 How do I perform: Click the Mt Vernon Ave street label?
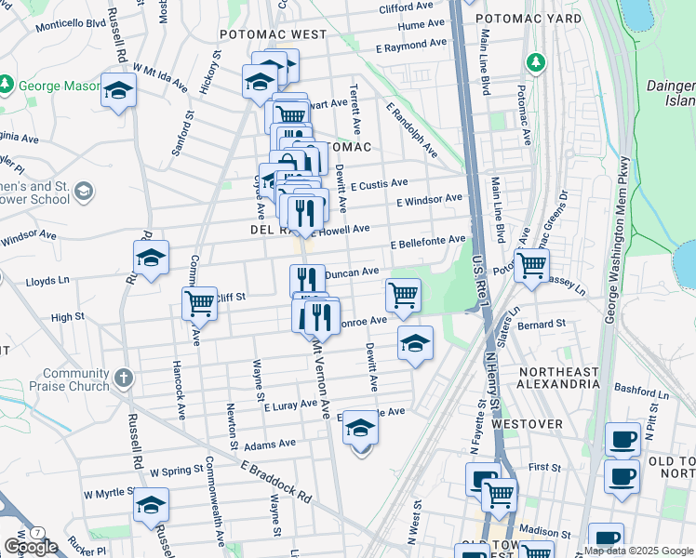(321, 379)
